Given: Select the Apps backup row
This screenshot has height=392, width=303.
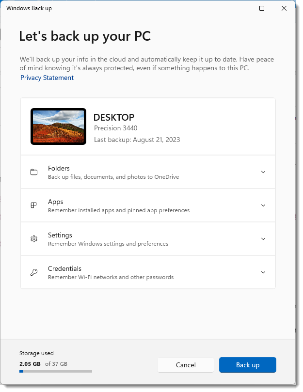Looking at the screenshot, I should point(145,205).
